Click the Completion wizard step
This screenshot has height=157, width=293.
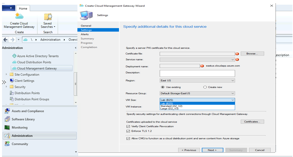pyautogui.click(x=89, y=47)
